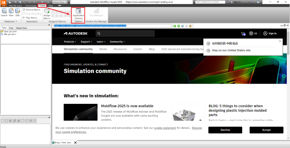Open the Resources page tab
This screenshot has height=148, width=290.
click(120, 49)
